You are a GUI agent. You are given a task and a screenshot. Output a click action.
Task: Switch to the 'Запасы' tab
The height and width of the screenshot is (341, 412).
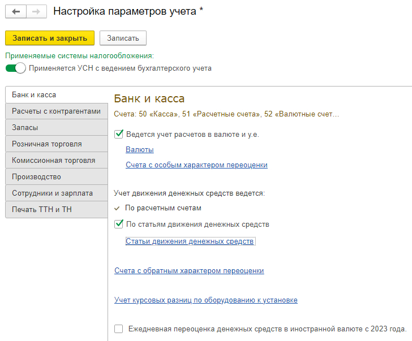click(57, 128)
